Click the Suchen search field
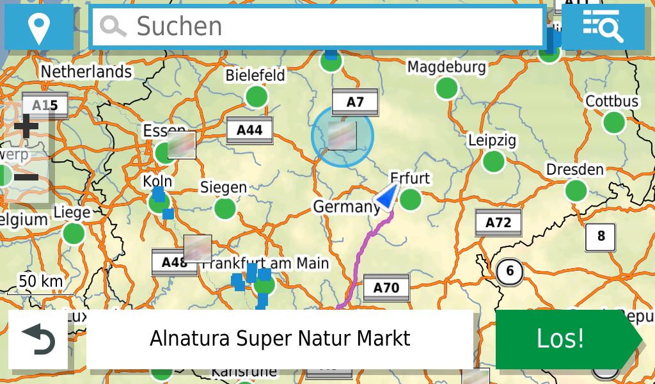655x384 pixels. (317, 27)
